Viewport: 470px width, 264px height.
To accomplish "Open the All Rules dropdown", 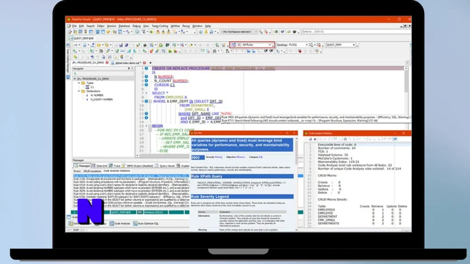I will click(x=270, y=45).
